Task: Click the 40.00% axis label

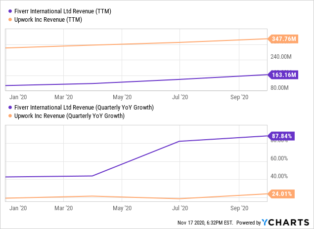Action: 279,176
